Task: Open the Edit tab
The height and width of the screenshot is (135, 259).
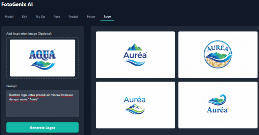Action: click(25, 17)
